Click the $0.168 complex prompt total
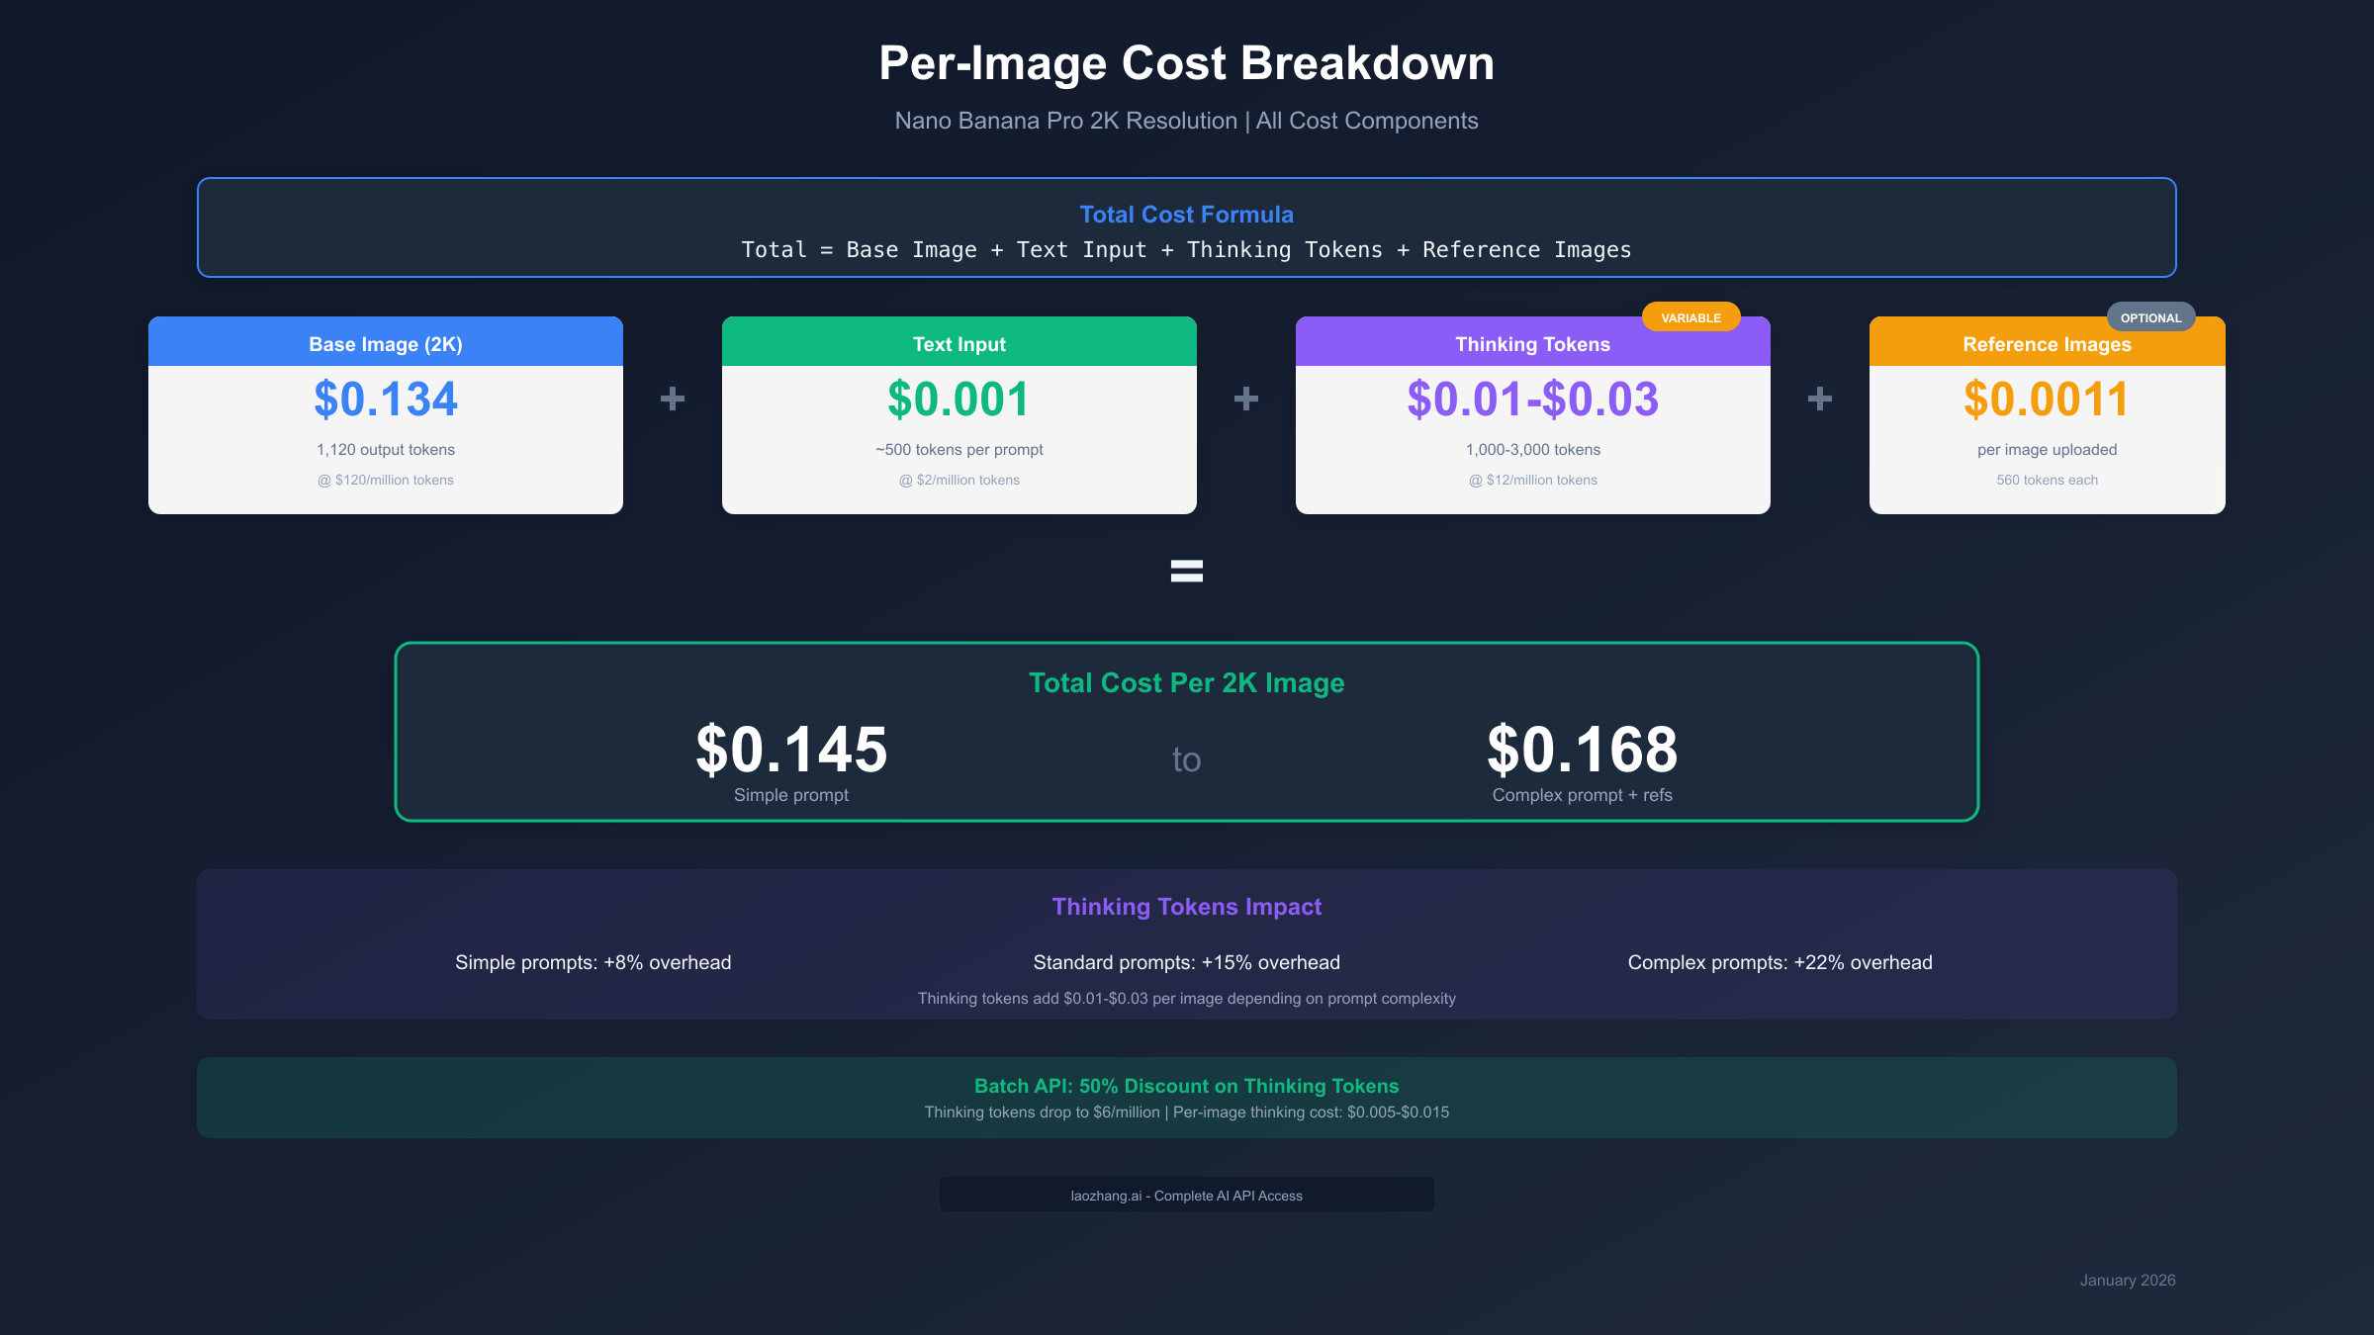2374x1335 pixels. click(1582, 750)
